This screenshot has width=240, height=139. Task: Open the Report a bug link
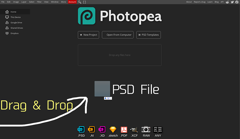[x=199, y=2]
